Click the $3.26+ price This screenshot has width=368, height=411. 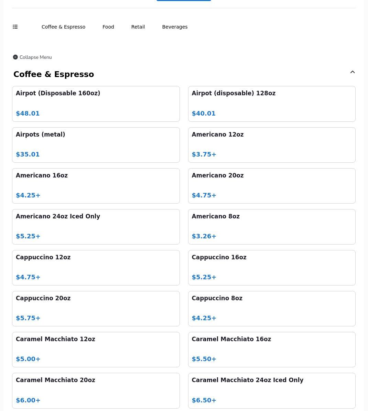204,236
